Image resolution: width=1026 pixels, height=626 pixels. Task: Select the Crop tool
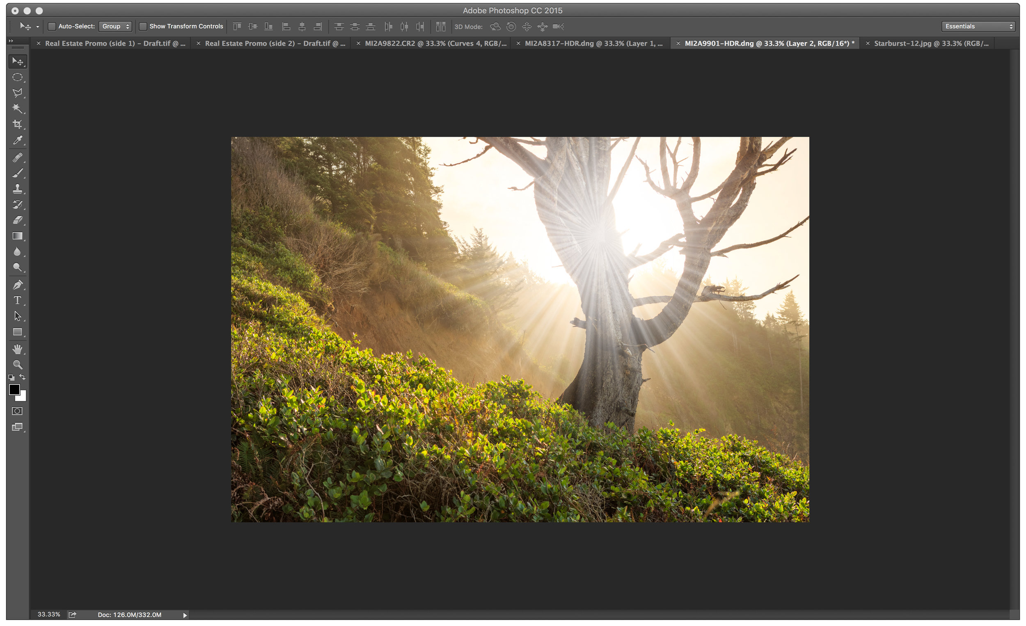(x=18, y=124)
